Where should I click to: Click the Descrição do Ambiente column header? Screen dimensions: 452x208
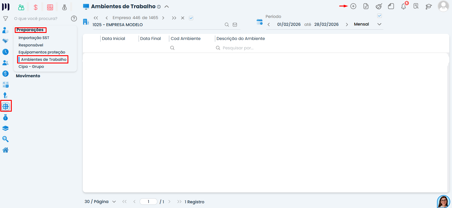click(x=241, y=38)
